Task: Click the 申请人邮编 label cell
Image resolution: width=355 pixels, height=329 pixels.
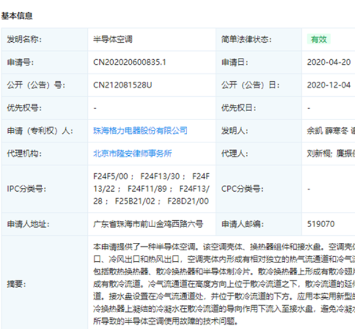Action: tap(258, 224)
